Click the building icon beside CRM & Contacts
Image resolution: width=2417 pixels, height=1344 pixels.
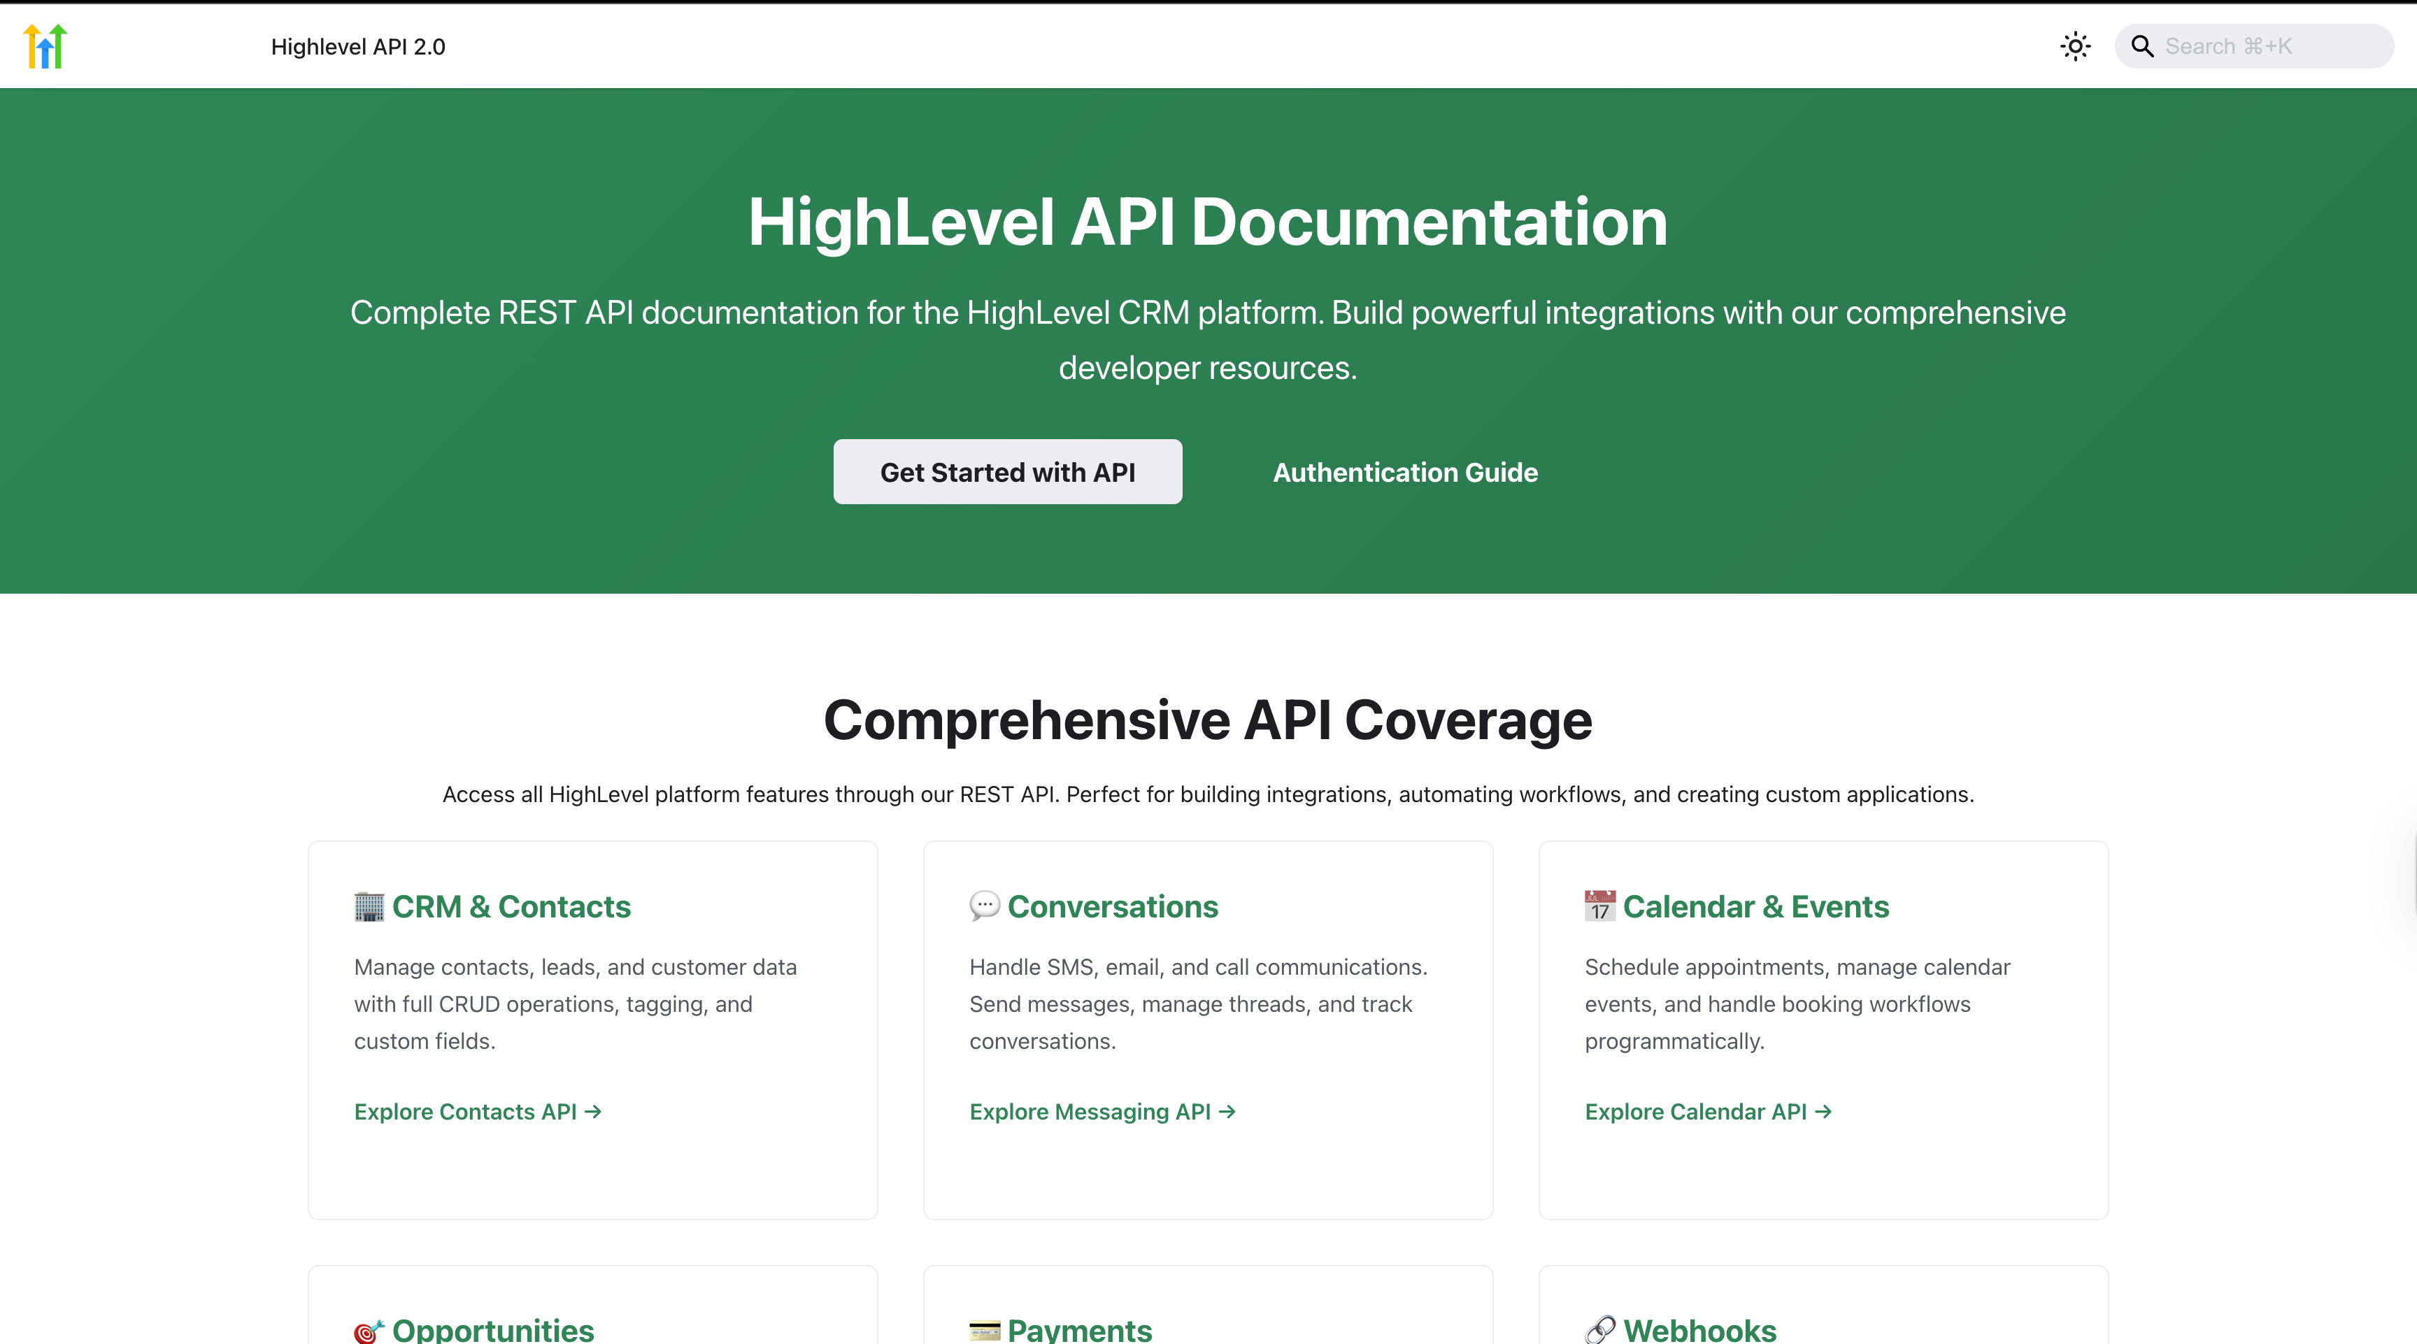[369, 907]
